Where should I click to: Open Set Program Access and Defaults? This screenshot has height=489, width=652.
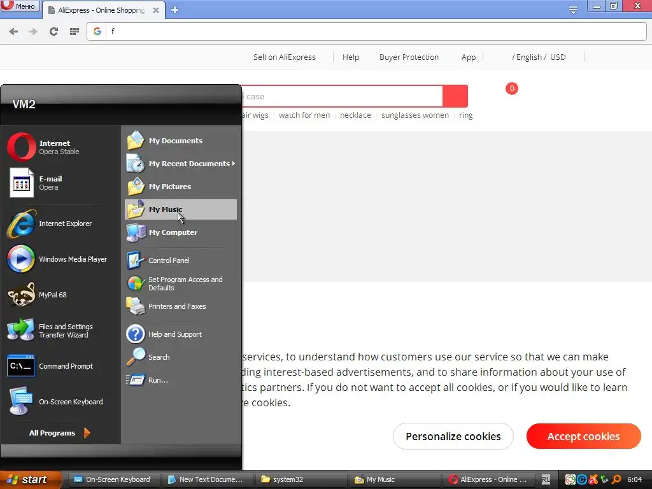click(180, 283)
